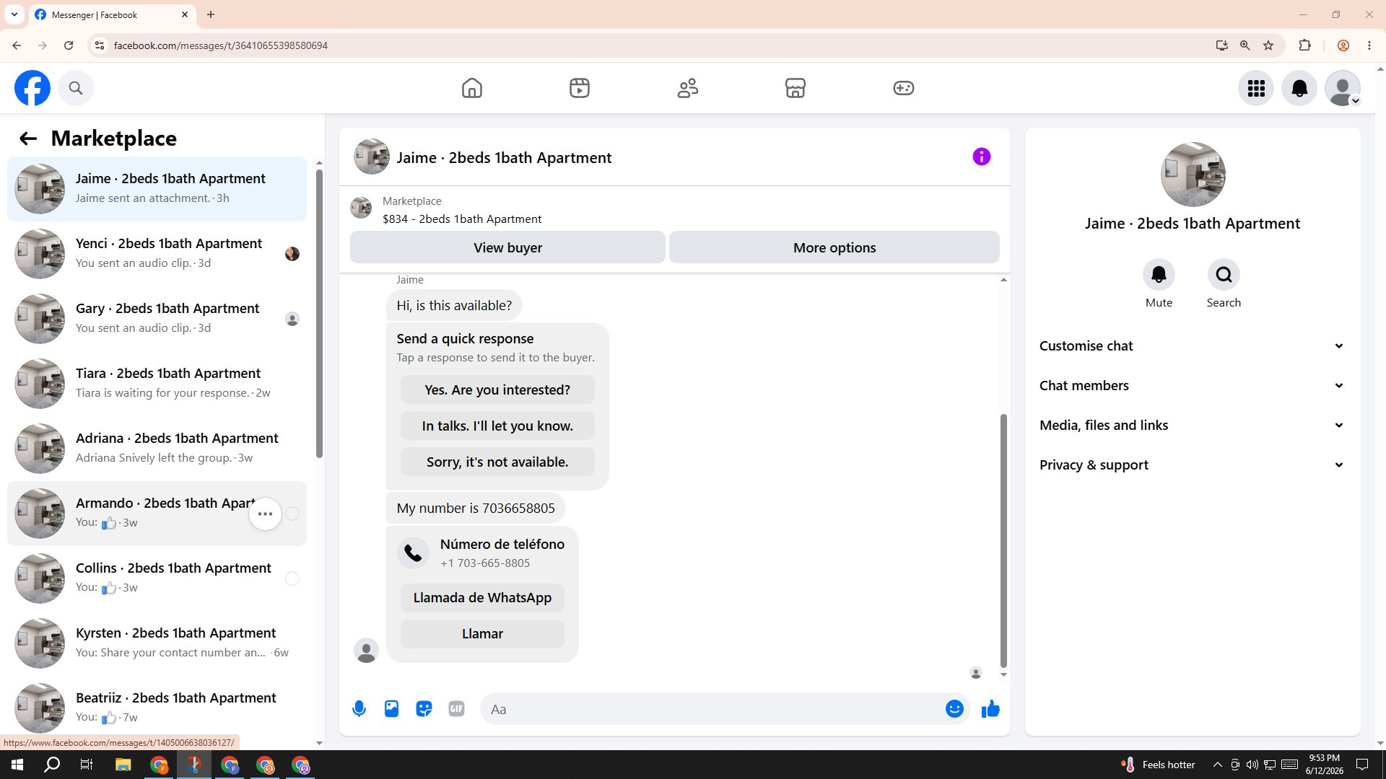Click the chat message scrollbar
Image resolution: width=1386 pixels, height=779 pixels.
coord(1003,541)
